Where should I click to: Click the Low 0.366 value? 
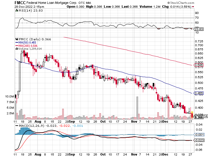(112, 7)
